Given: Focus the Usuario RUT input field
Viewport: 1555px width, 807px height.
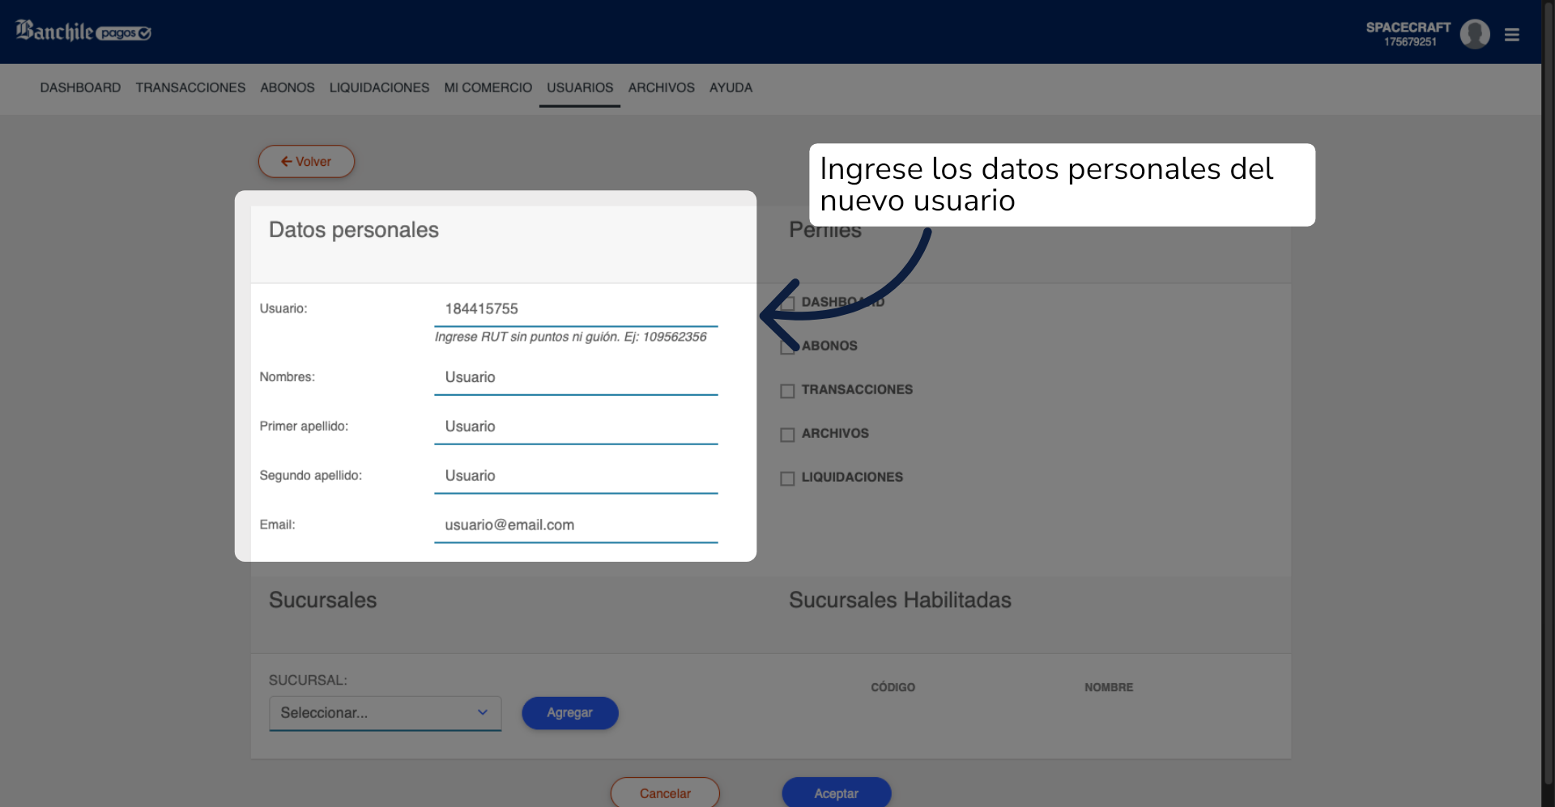Looking at the screenshot, I should [x=576, y=308].
